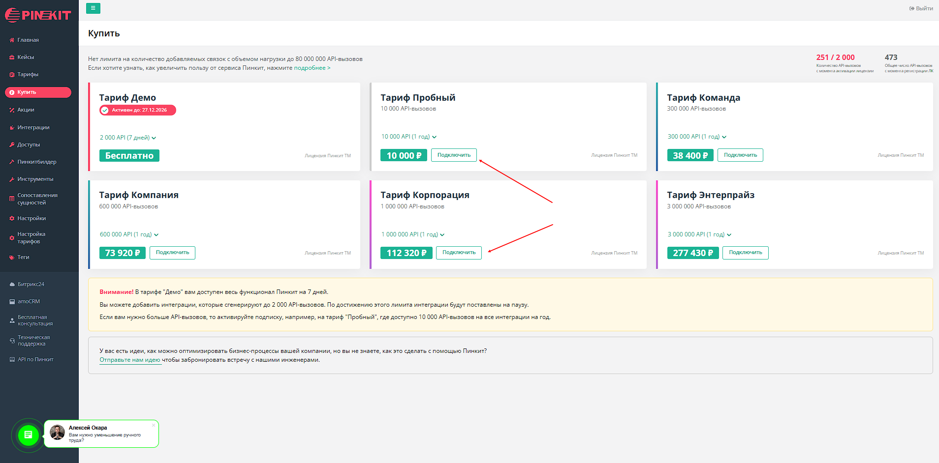Image resolution: width=939 pixels, height=463 pixels.
Task: Open the Техническая поддержка link
Action: [34, 341]
